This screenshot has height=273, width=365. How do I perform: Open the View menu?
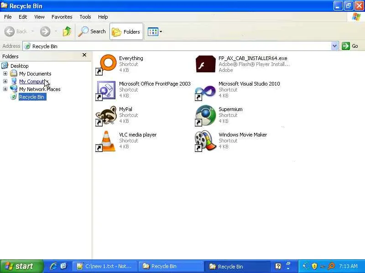point(39,17)
